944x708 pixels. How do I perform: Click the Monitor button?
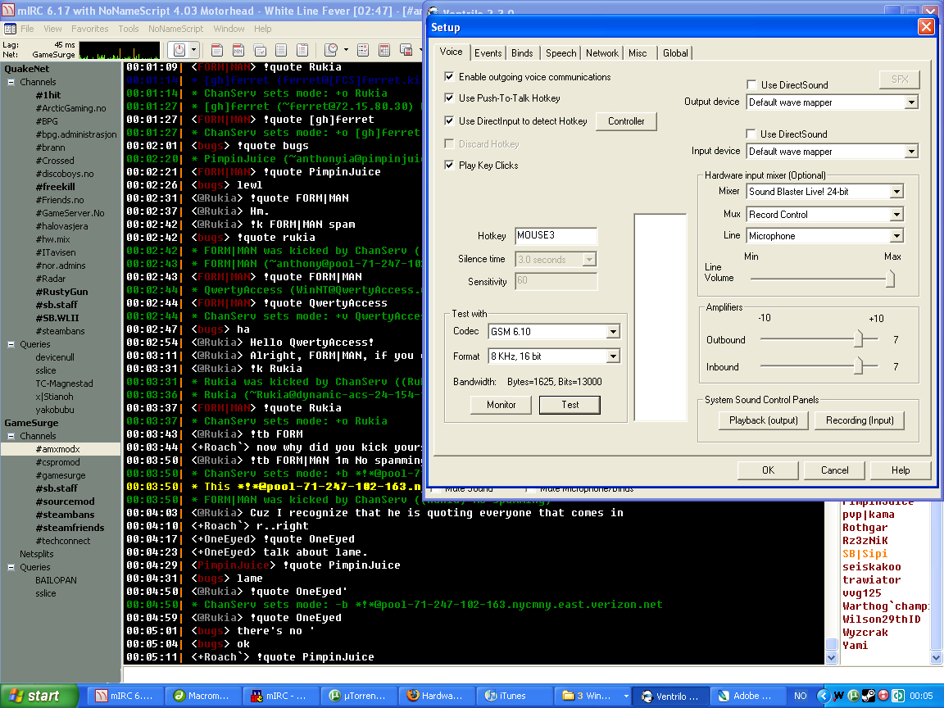(501, 405)
